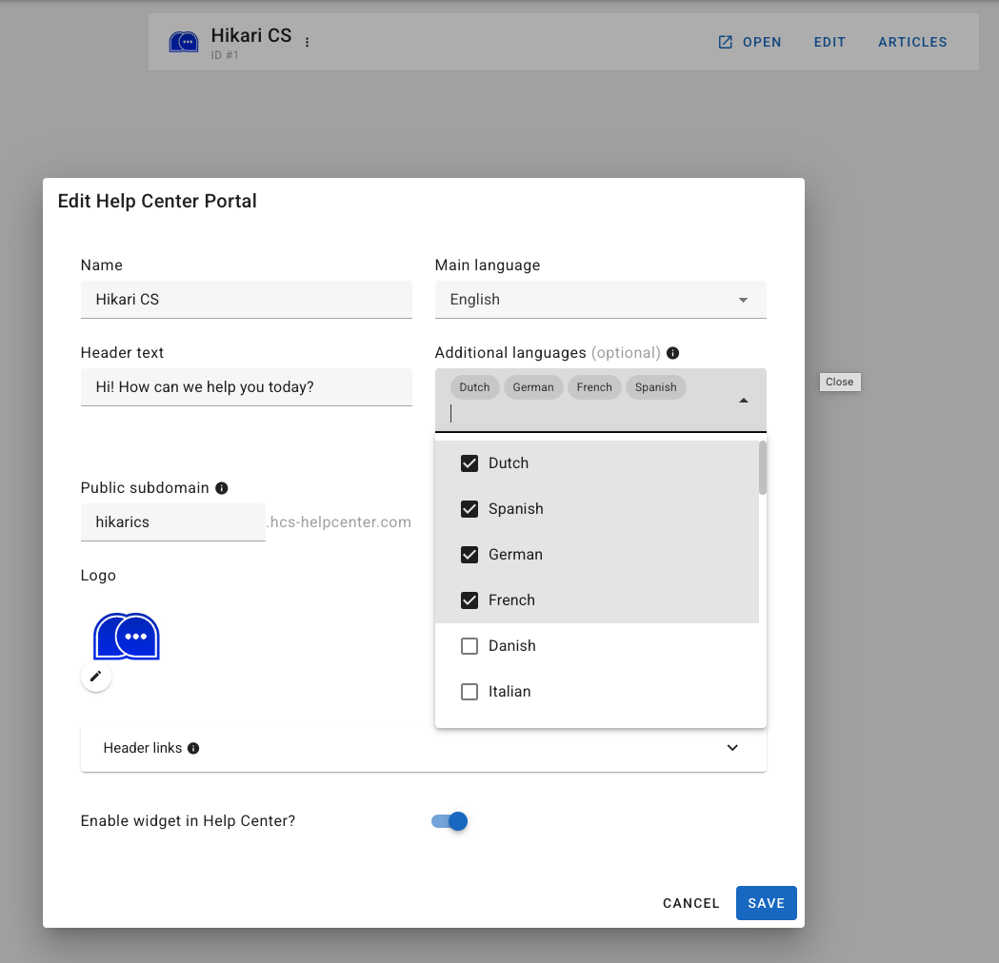Check the Danish language checkbox

click(x=470, y=646)
